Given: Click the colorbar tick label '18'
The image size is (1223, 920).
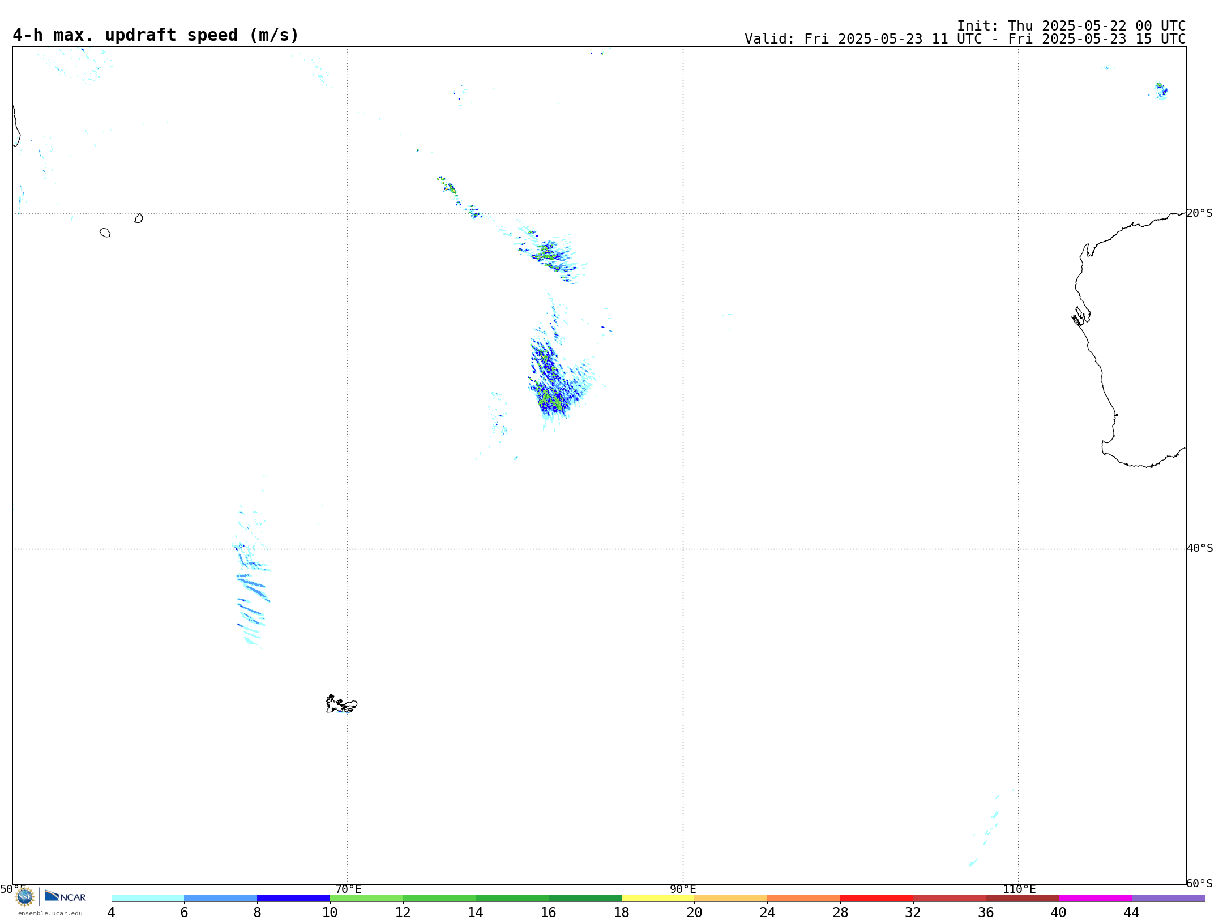Looking at the screenshot, I should [622, 912].
